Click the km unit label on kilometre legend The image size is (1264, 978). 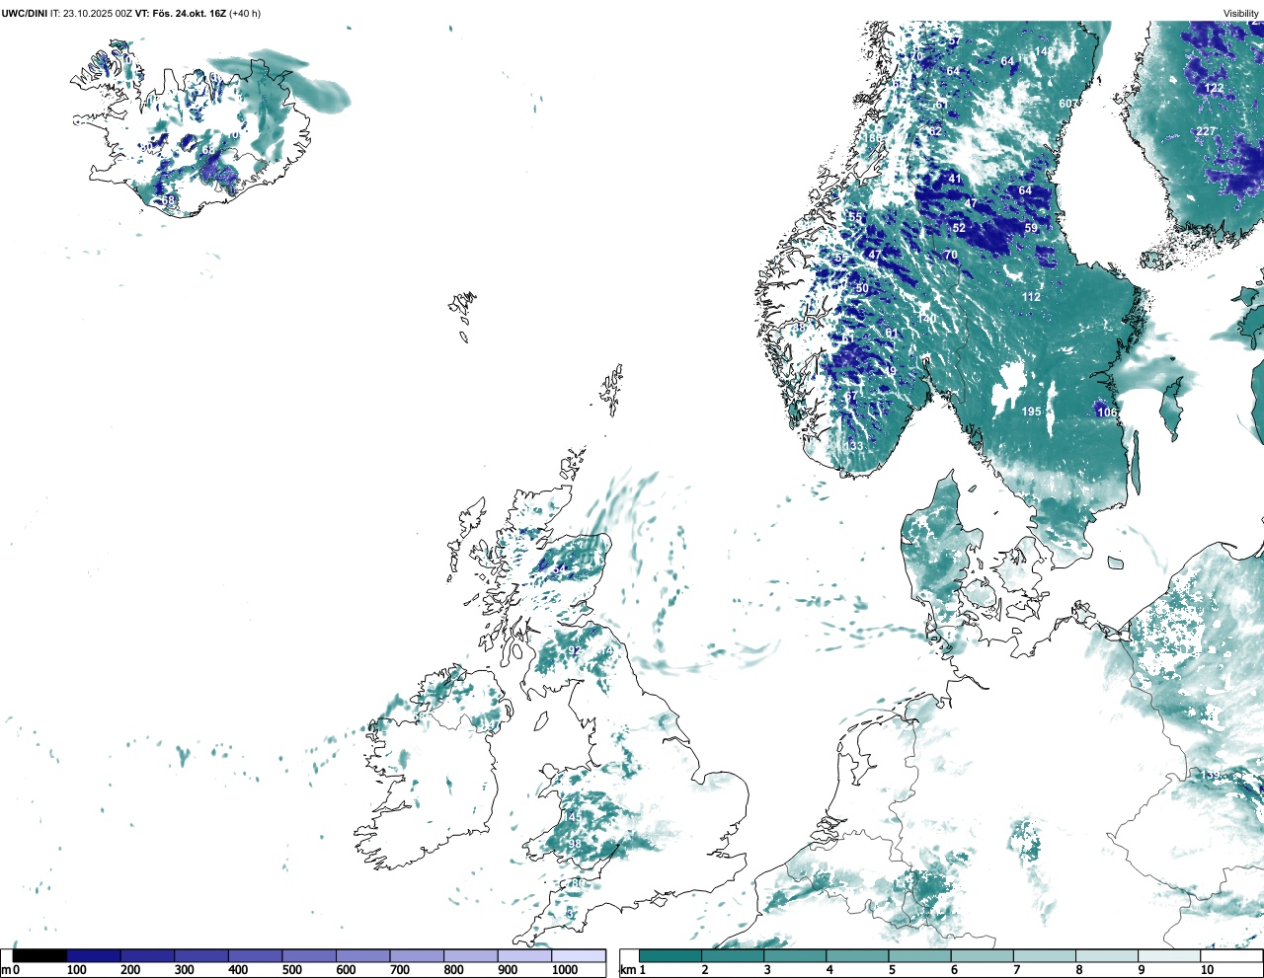pyautogui.click(x=629, y=970)
